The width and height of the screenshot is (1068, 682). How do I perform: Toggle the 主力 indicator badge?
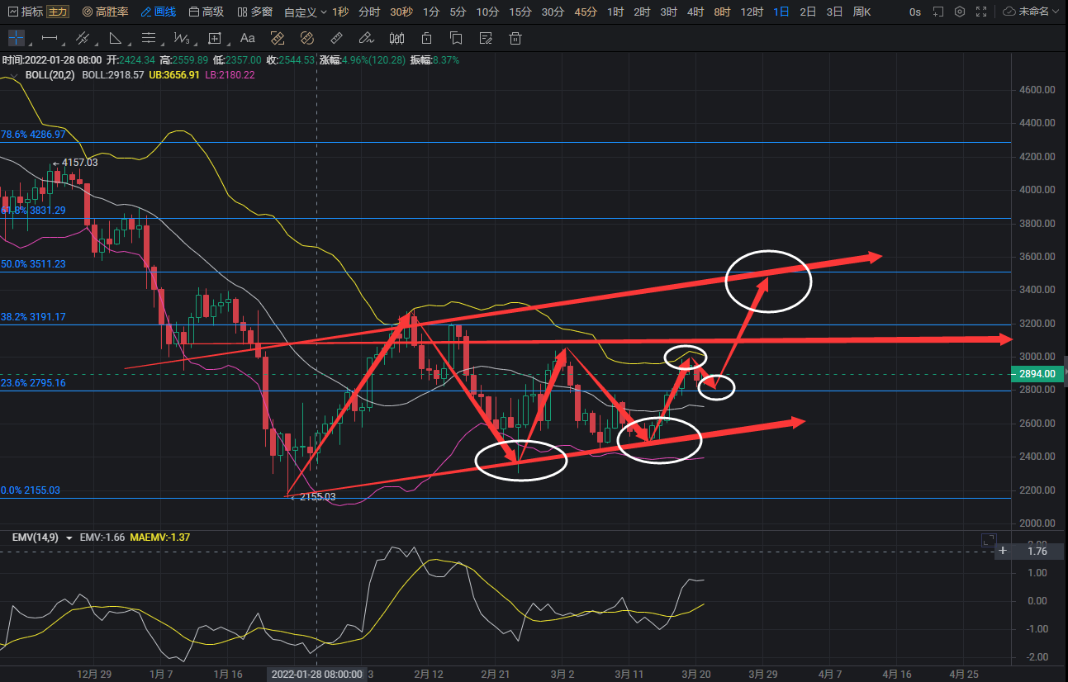58,12
